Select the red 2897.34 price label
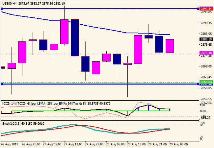Viewport: 214px width, 148px height. pyautogui.click(x=206, y=9)
